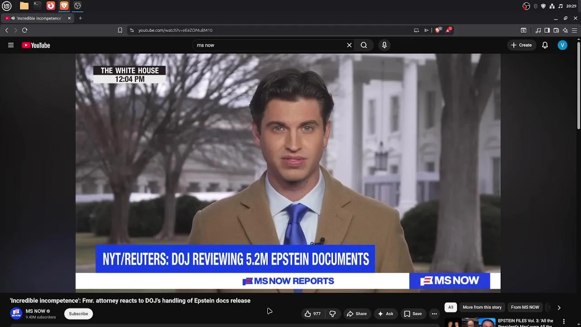Mute tab via audio speaker icon
581x327 pixels.
[x=13, y=18]
